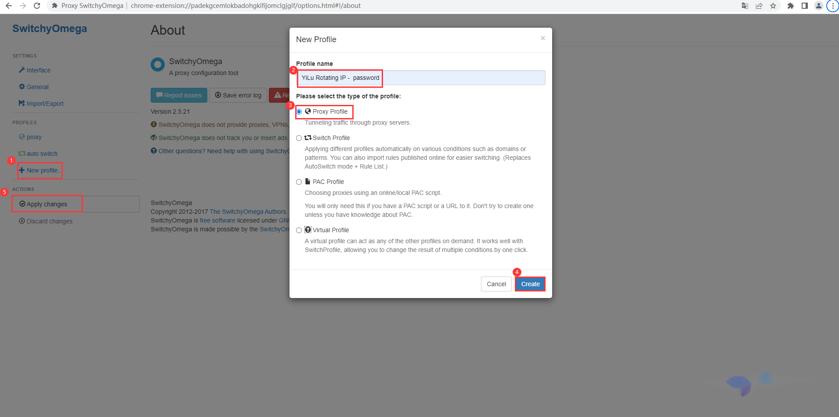Click the retweet icon beside Switch Profile
Image resolution: width=839 pixels, height=417 pixels.
click(x=308, y=138)
